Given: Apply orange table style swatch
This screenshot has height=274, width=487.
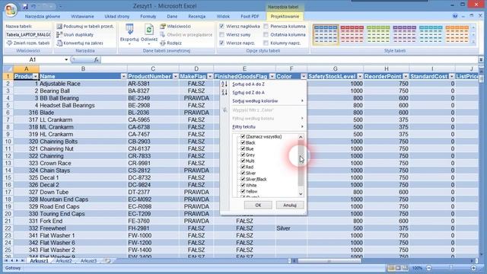Looking at the screenshot, I should point(457,35).
